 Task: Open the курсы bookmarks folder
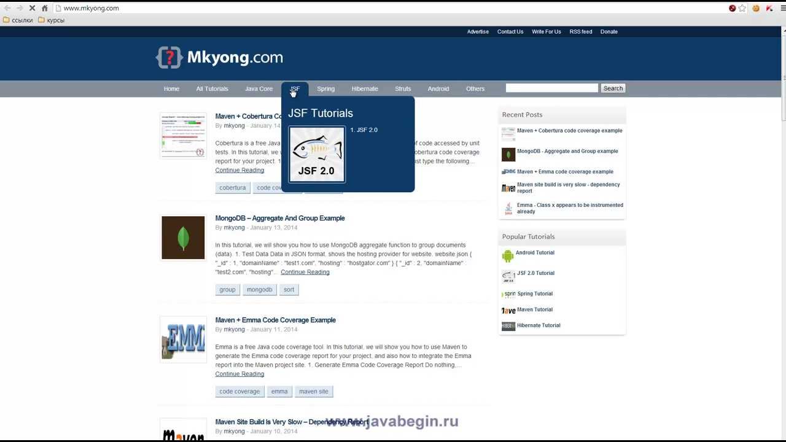pos(51,20)
